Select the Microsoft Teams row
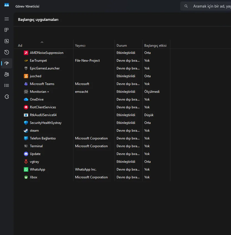 42,84
